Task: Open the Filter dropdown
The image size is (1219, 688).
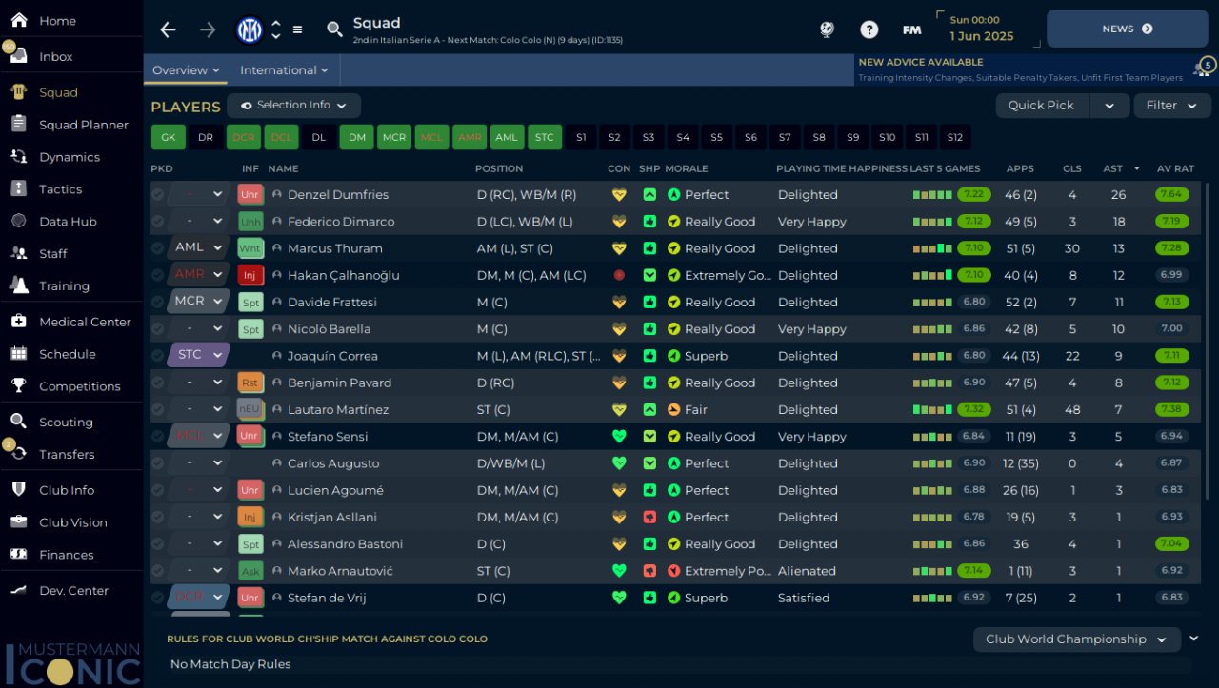Action: [x=1170, y=106]
